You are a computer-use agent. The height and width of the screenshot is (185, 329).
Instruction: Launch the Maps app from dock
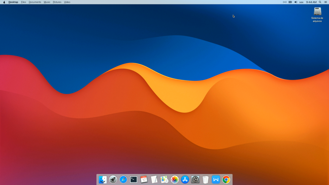coord(164,180)
